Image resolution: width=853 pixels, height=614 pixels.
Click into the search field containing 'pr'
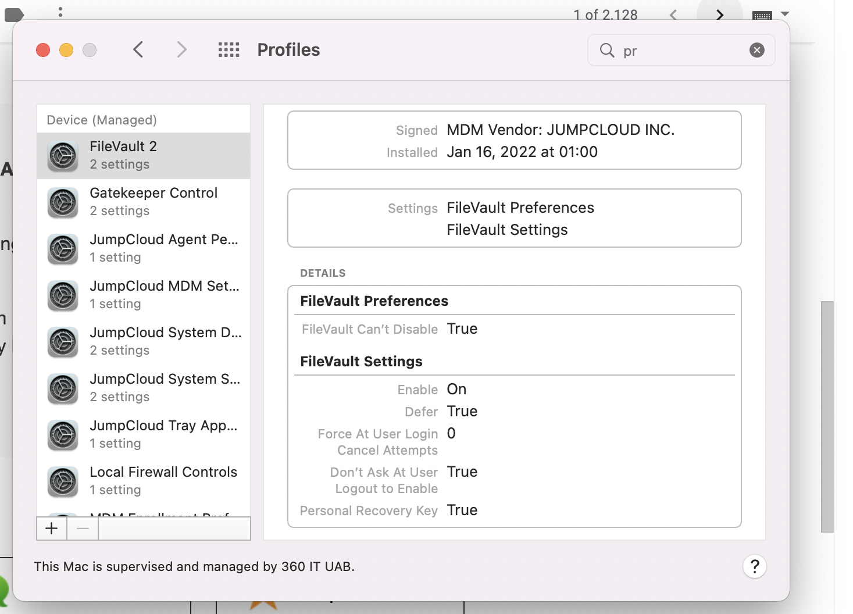coord(681,51)
